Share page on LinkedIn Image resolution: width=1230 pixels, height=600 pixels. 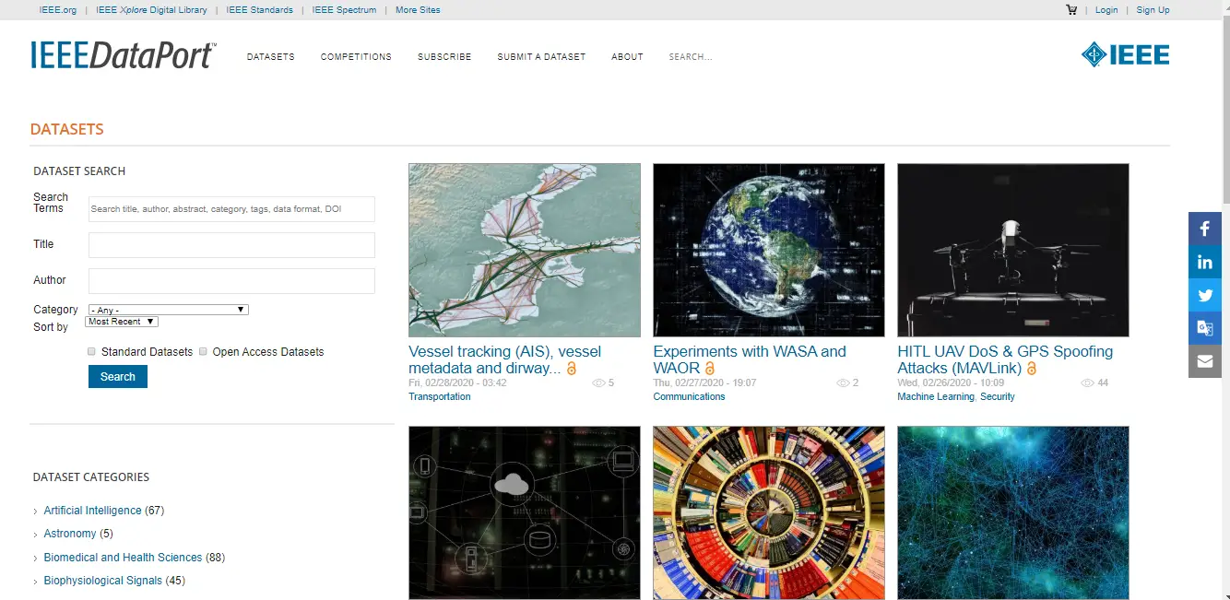[1205, 262]
